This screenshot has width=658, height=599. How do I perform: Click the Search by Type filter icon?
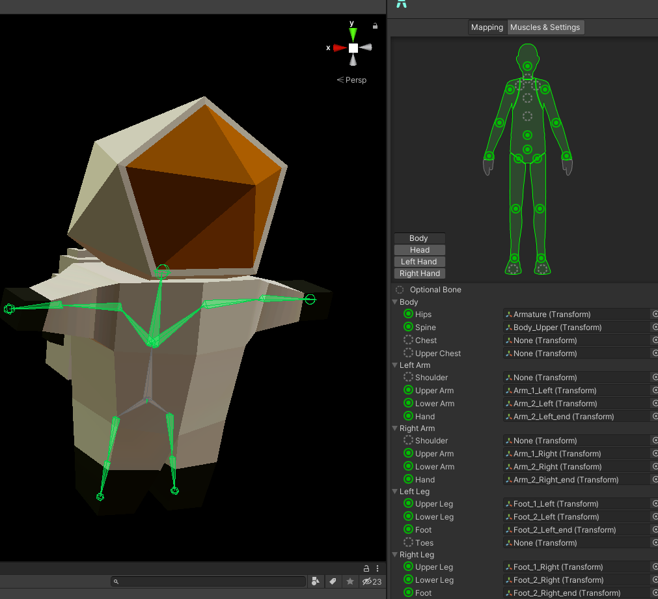tap(315, 581)
